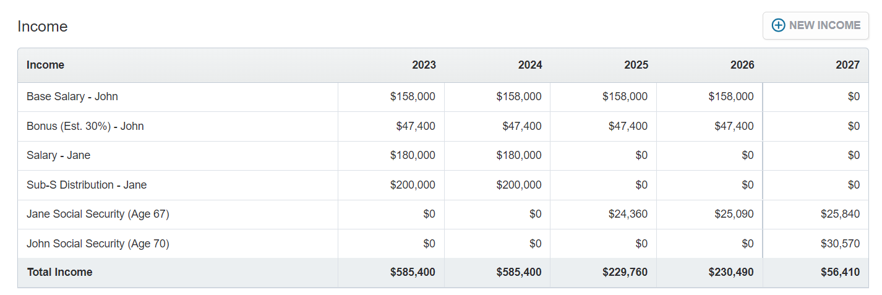Click the 2024 column header
Viewport: 882px width, 295px height.
(530, 65)
